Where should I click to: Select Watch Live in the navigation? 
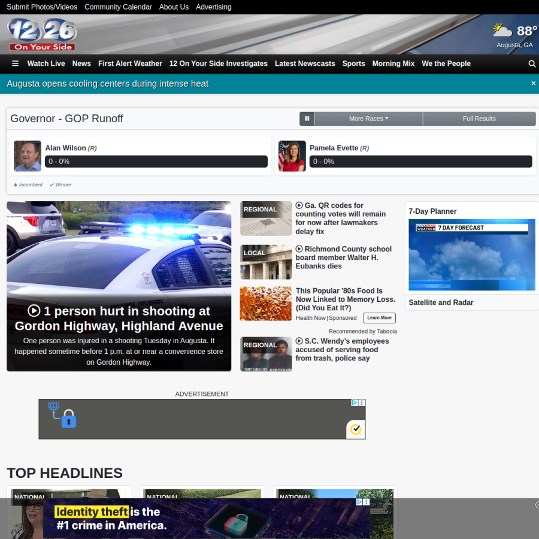46,63
